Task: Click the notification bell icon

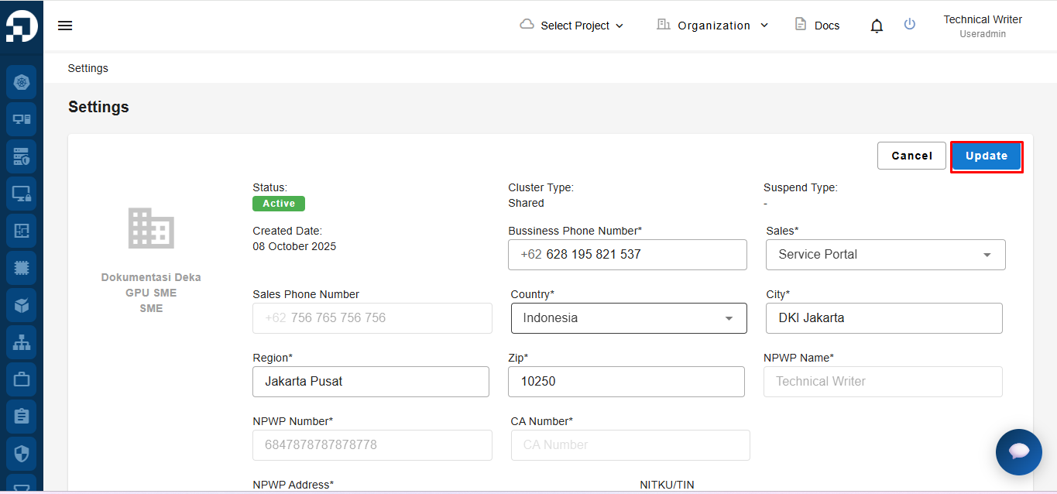Action: (877, 26)
